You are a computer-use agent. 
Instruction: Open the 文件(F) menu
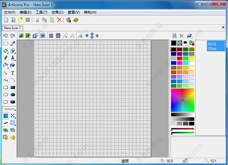pyautogui.click(x=9, y=13)
